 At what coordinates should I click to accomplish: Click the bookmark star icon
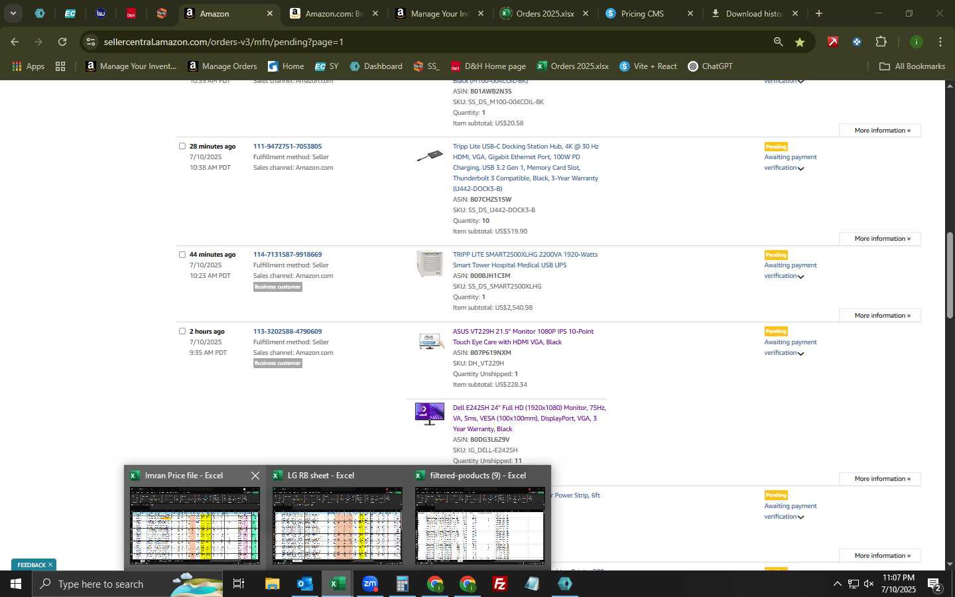pos(800,42)
